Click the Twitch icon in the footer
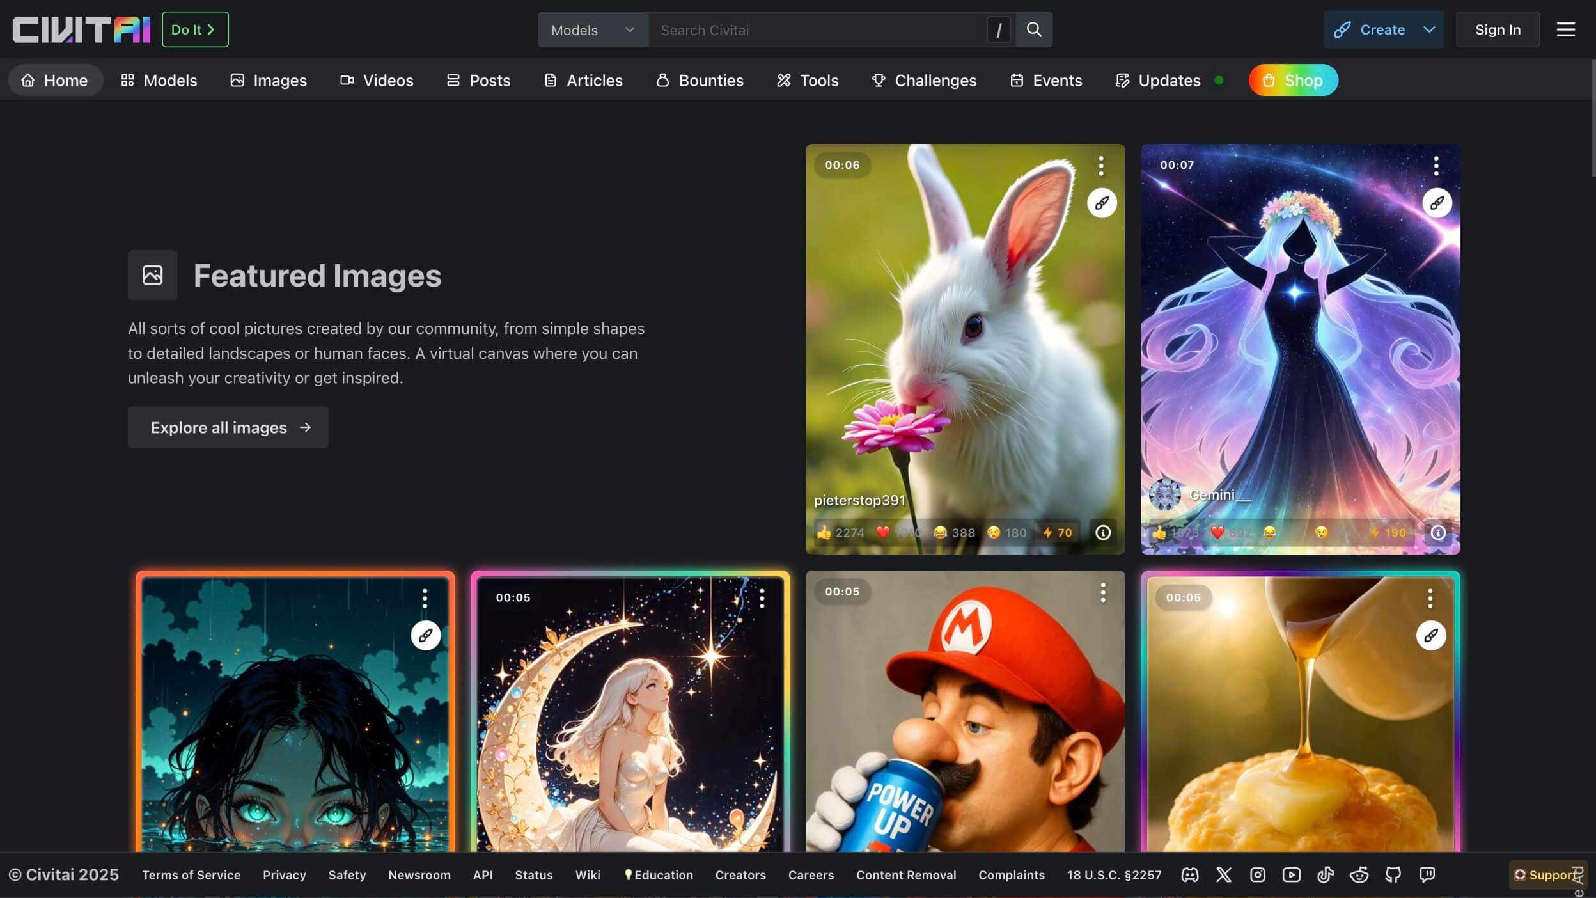1596x898 pixels. 1427,874
